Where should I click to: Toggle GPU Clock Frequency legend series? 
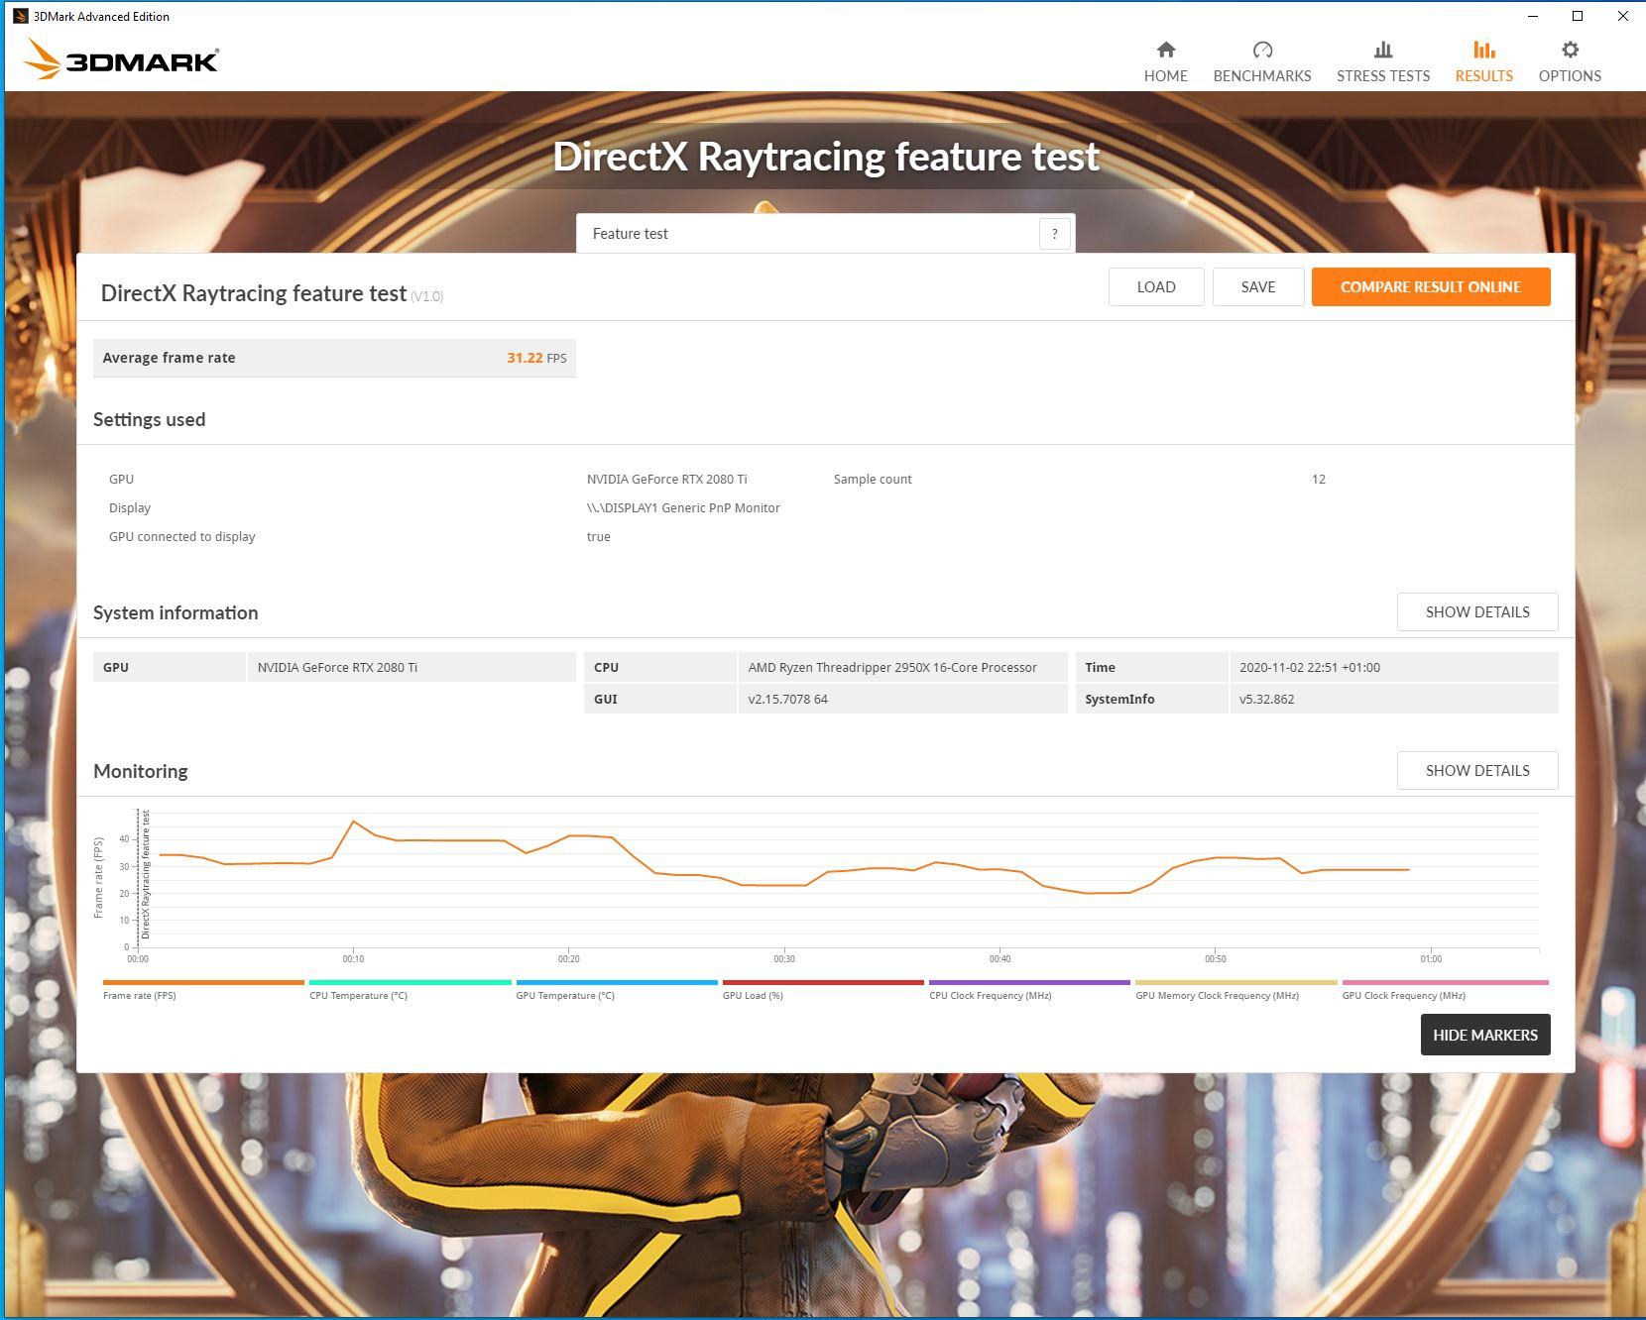(1445, 990)
